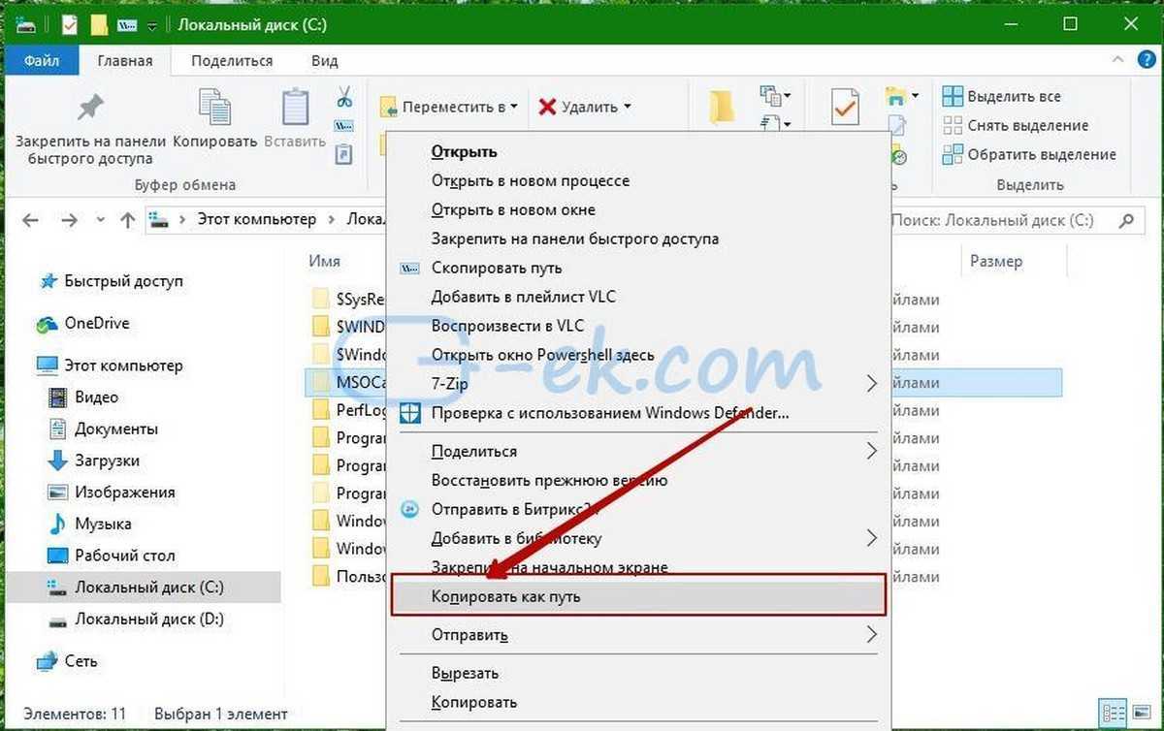Click the OneDrive cloud icon in the sidebar
The image size is (1164, 731).
(x=47, y=324)
